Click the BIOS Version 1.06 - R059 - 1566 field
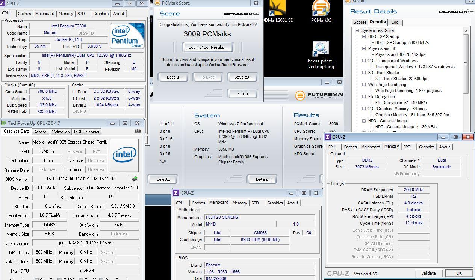This screenshot has height=280, width=475. pyautogui.click(x=260, y=272)
